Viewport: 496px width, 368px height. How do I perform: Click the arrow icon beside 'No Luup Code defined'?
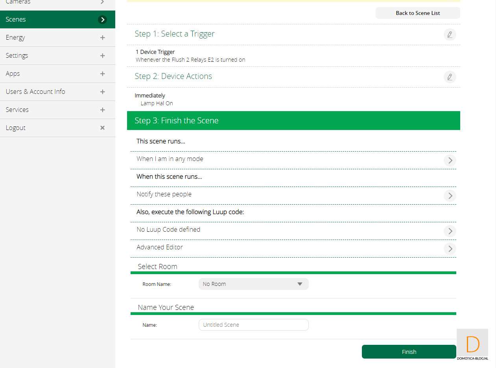tap(450, 231)
